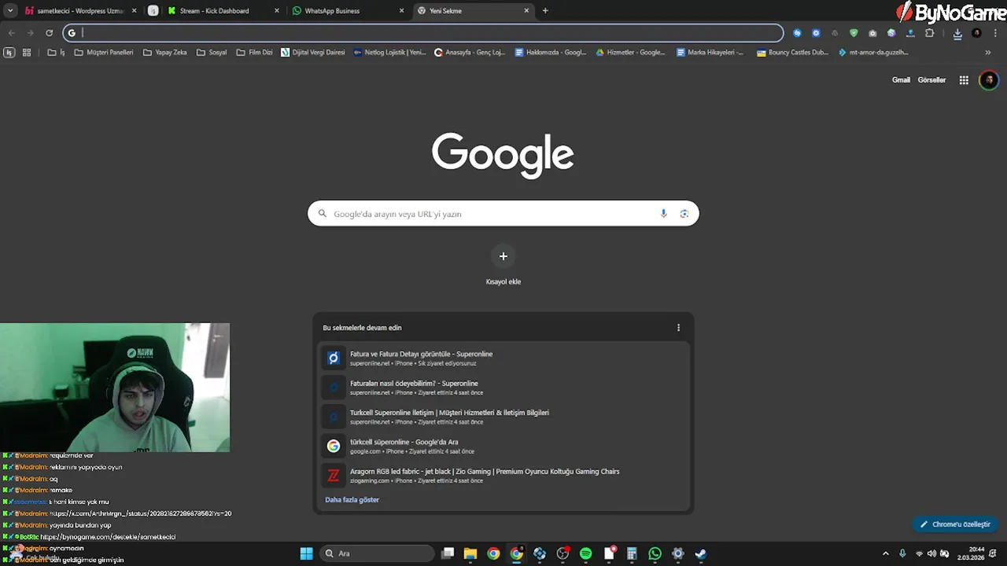Open Chrome downloads icon
Viewport: 1007px width, 566px height.
click(957, 33)
